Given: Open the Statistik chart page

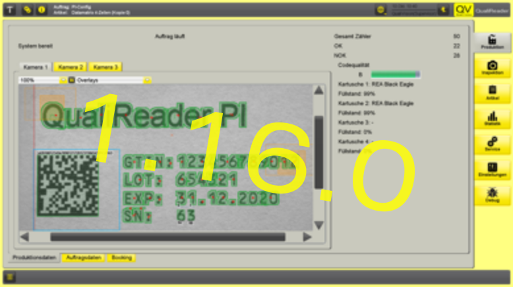Looking at the screenshot, I should [492, 118].
